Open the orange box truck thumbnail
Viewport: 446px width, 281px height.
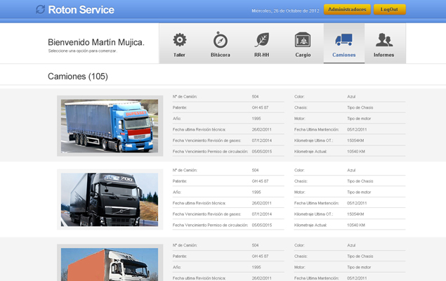(x=110, y=264)
